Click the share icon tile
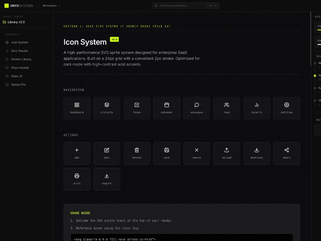 (x=286, y=153)
